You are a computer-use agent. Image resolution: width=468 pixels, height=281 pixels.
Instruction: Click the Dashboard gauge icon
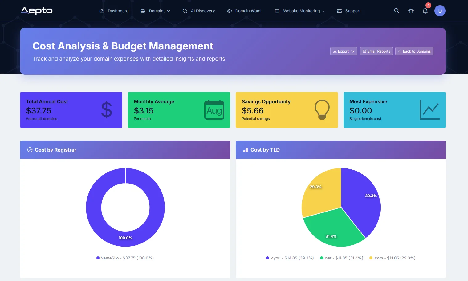coord(102,11)
